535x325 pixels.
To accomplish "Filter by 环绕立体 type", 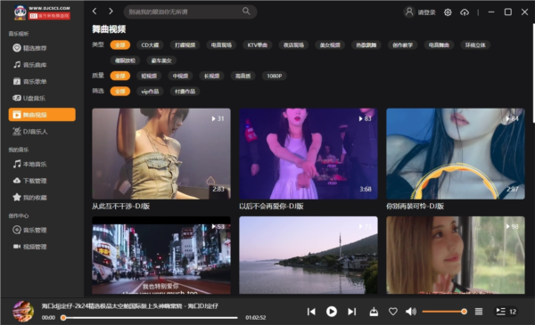I will click(475, 45).
